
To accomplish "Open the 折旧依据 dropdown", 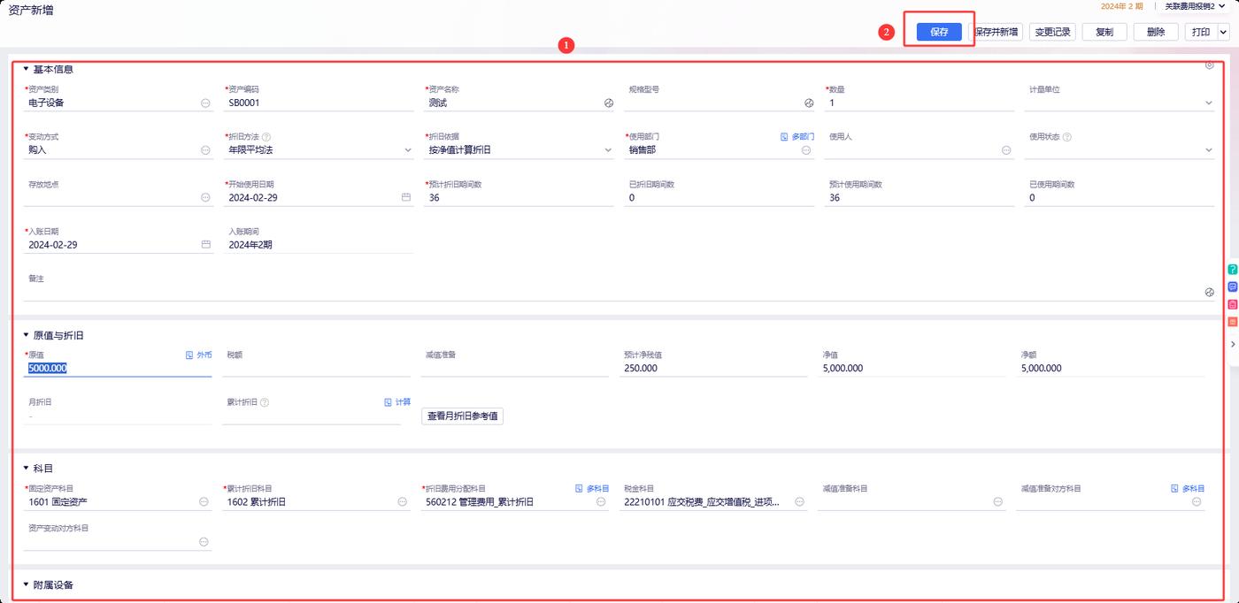I will click(608, 150).
